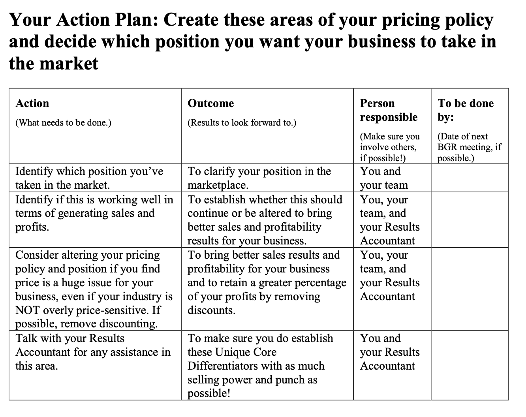Select the "Outcome" column header

(210, 103)
